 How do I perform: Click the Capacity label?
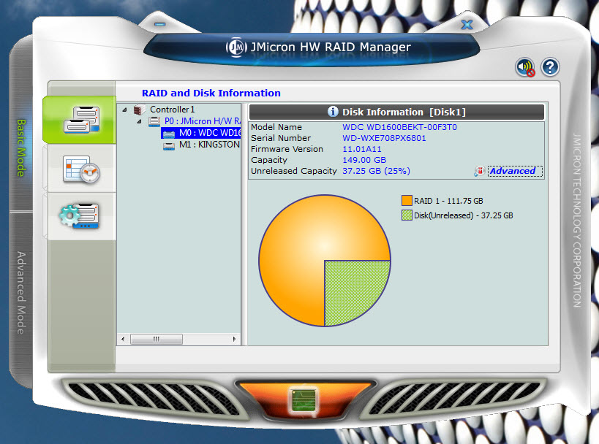click(x=269, y=160)
